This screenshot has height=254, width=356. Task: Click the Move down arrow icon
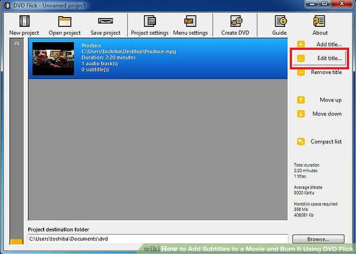(301, 114)
